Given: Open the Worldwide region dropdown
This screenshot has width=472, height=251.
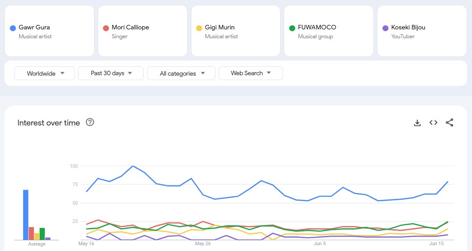Looking at the screenshot, I should (x=45, y=73).
